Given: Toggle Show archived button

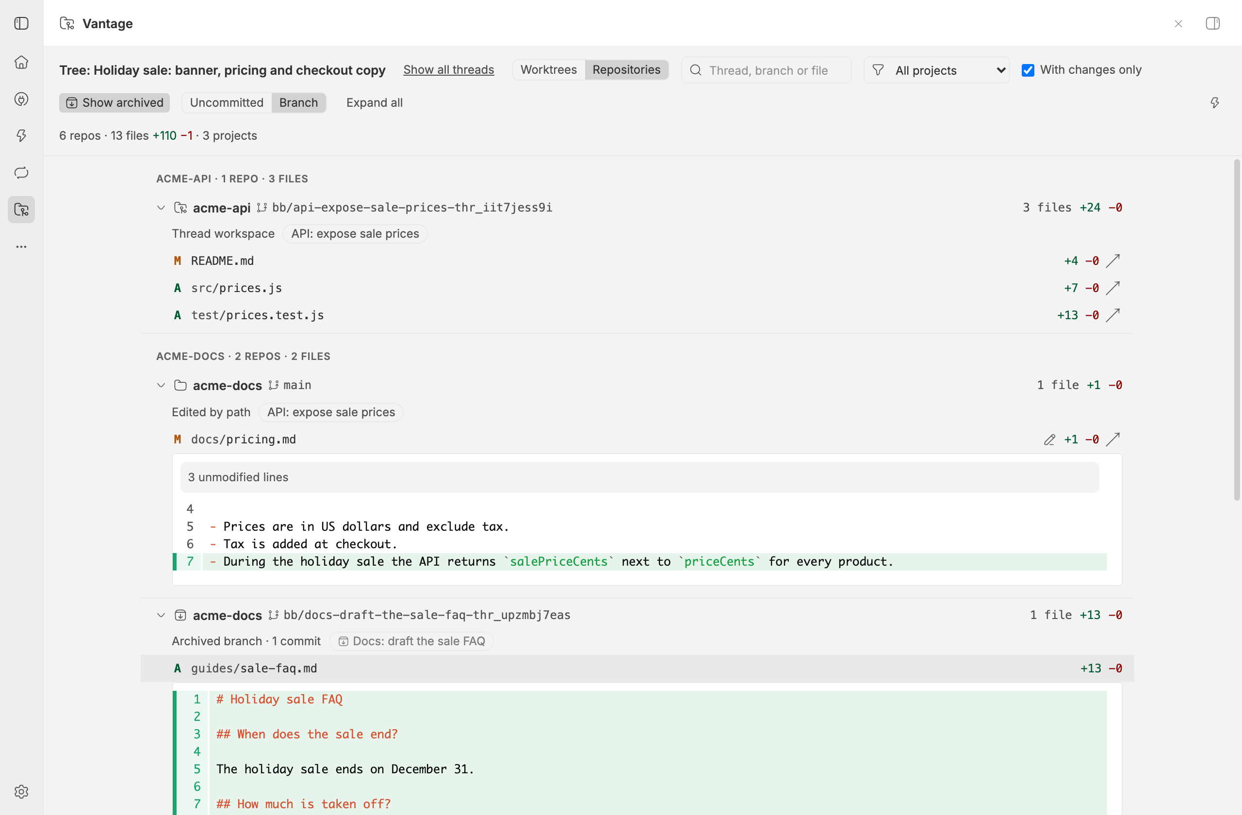Looking at the screenshot, I should 114,103.
